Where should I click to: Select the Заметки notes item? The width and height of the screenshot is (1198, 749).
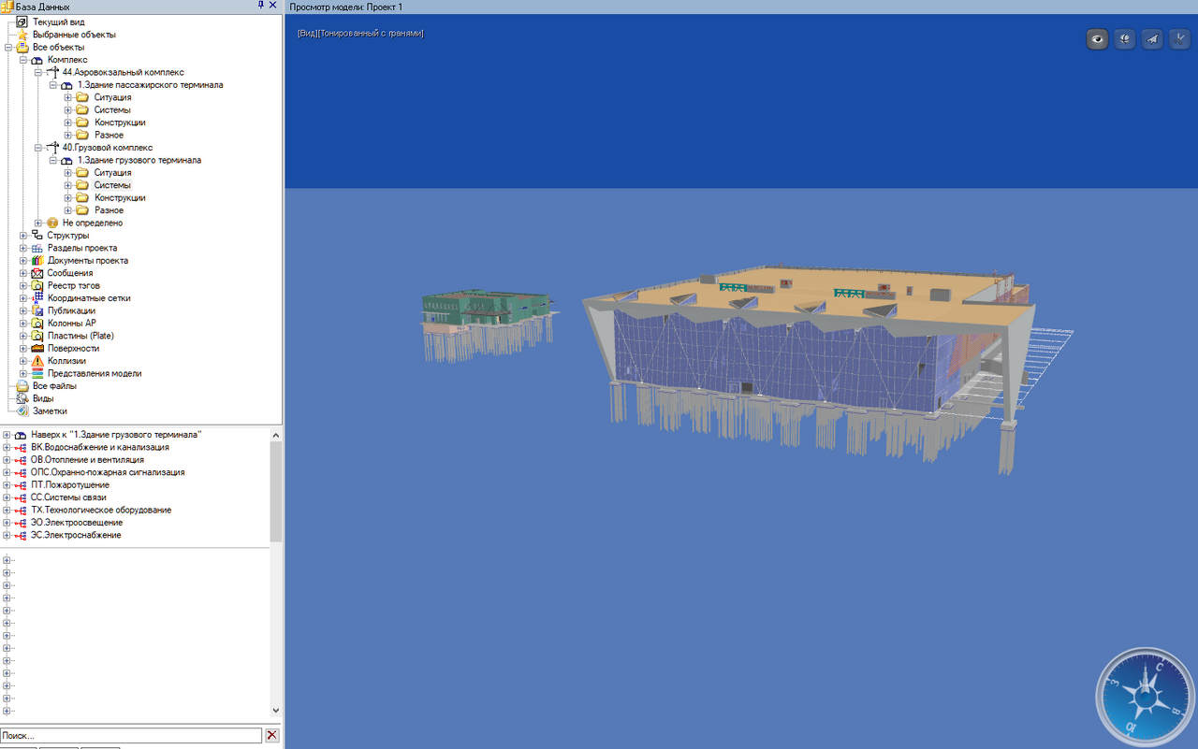[50, 411]
